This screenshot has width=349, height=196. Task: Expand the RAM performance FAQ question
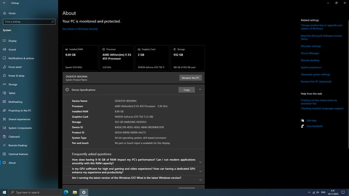click(200, 162)
